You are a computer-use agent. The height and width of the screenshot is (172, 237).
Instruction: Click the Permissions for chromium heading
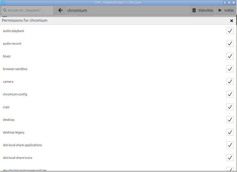click(x=25, y=20)
